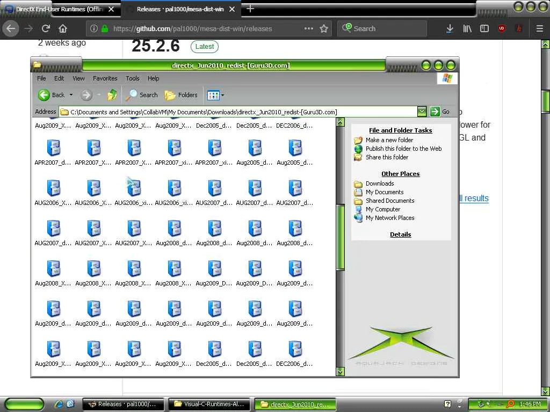Viewport: 550px width, 412px height.
Task: Open My Network Places link
Action: point(390,218)
